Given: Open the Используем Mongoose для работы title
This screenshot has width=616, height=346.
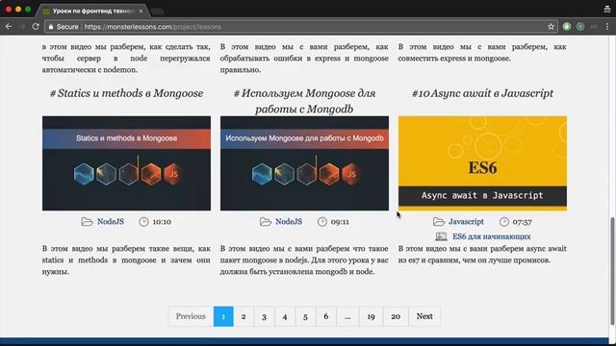Looking at the screenshot, I should click(304, 101).
